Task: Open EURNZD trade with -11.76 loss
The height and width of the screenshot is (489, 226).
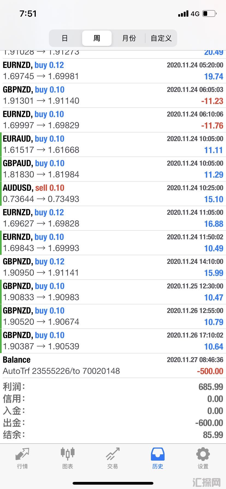Action: coord(113,120)
